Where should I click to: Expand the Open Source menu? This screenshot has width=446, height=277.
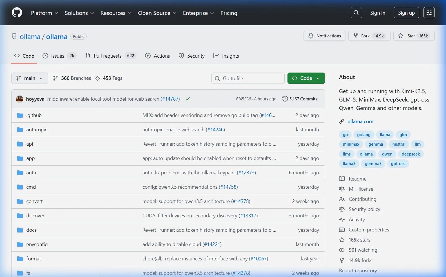tap(157, 13)
